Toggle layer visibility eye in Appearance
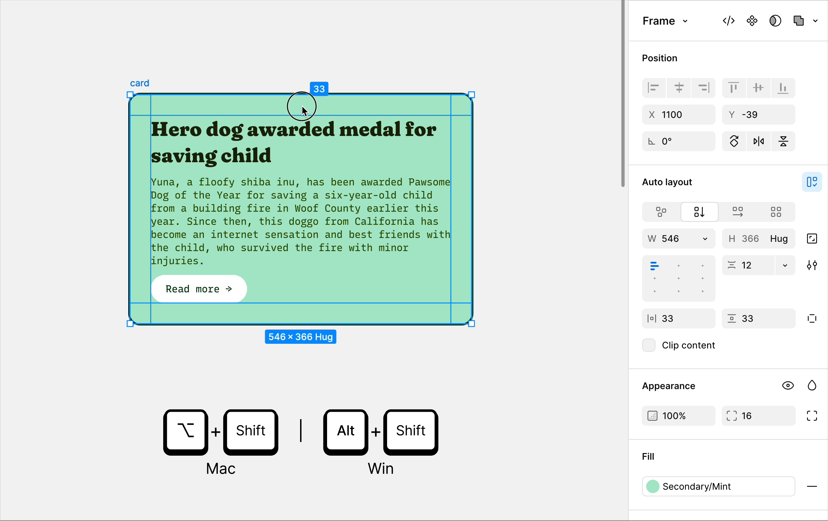 pyautogui.click(x=788, y=385)
